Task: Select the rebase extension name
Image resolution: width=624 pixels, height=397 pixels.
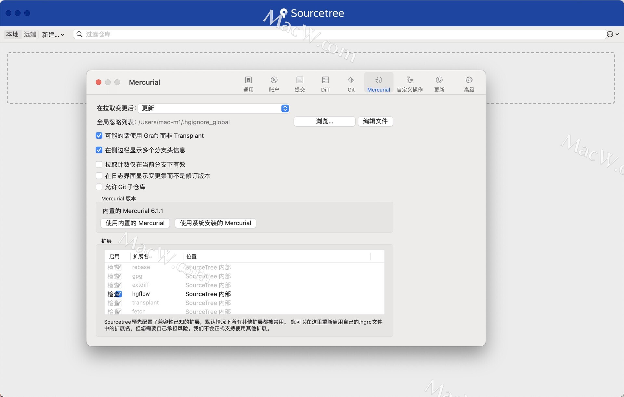Action: pos(141,267)
